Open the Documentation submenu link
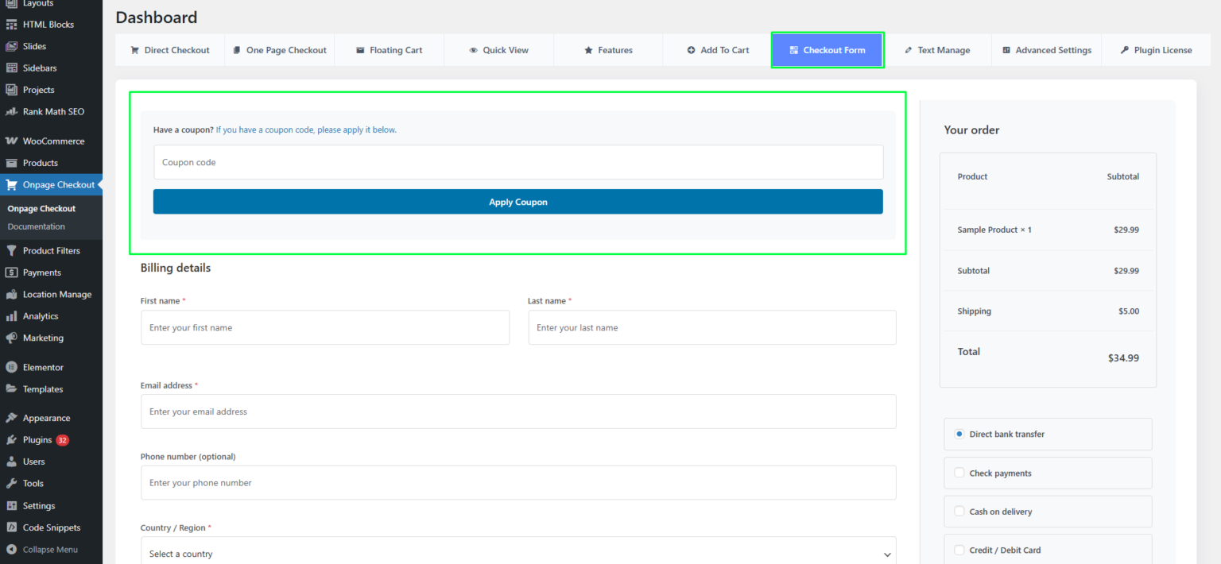Image resolution: width=1221 pixels, height=564 pixels. pos(37,226)
